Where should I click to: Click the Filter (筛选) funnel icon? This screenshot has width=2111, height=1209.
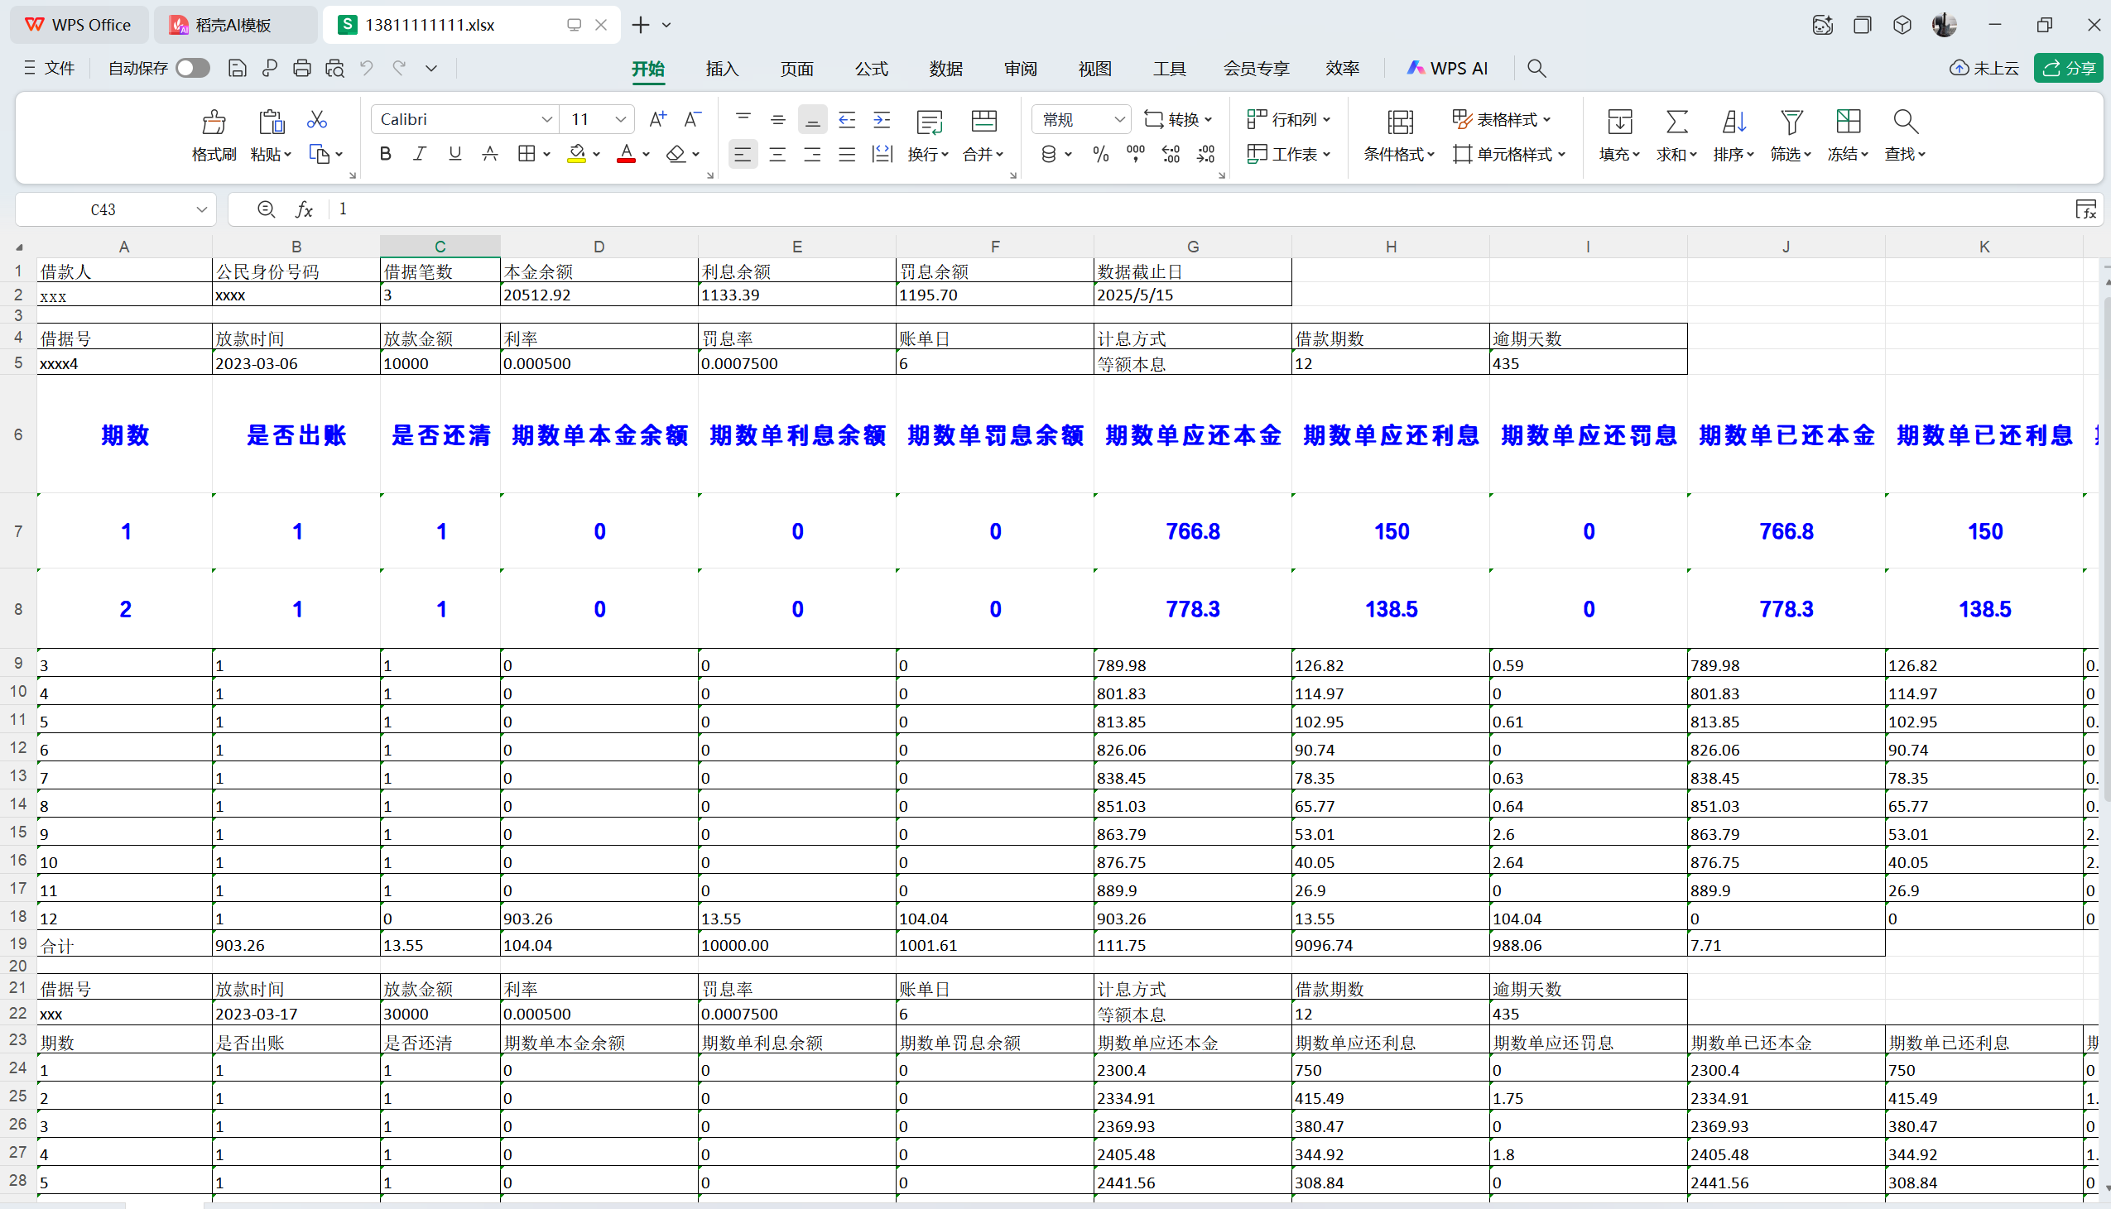tap(1791, 123)
